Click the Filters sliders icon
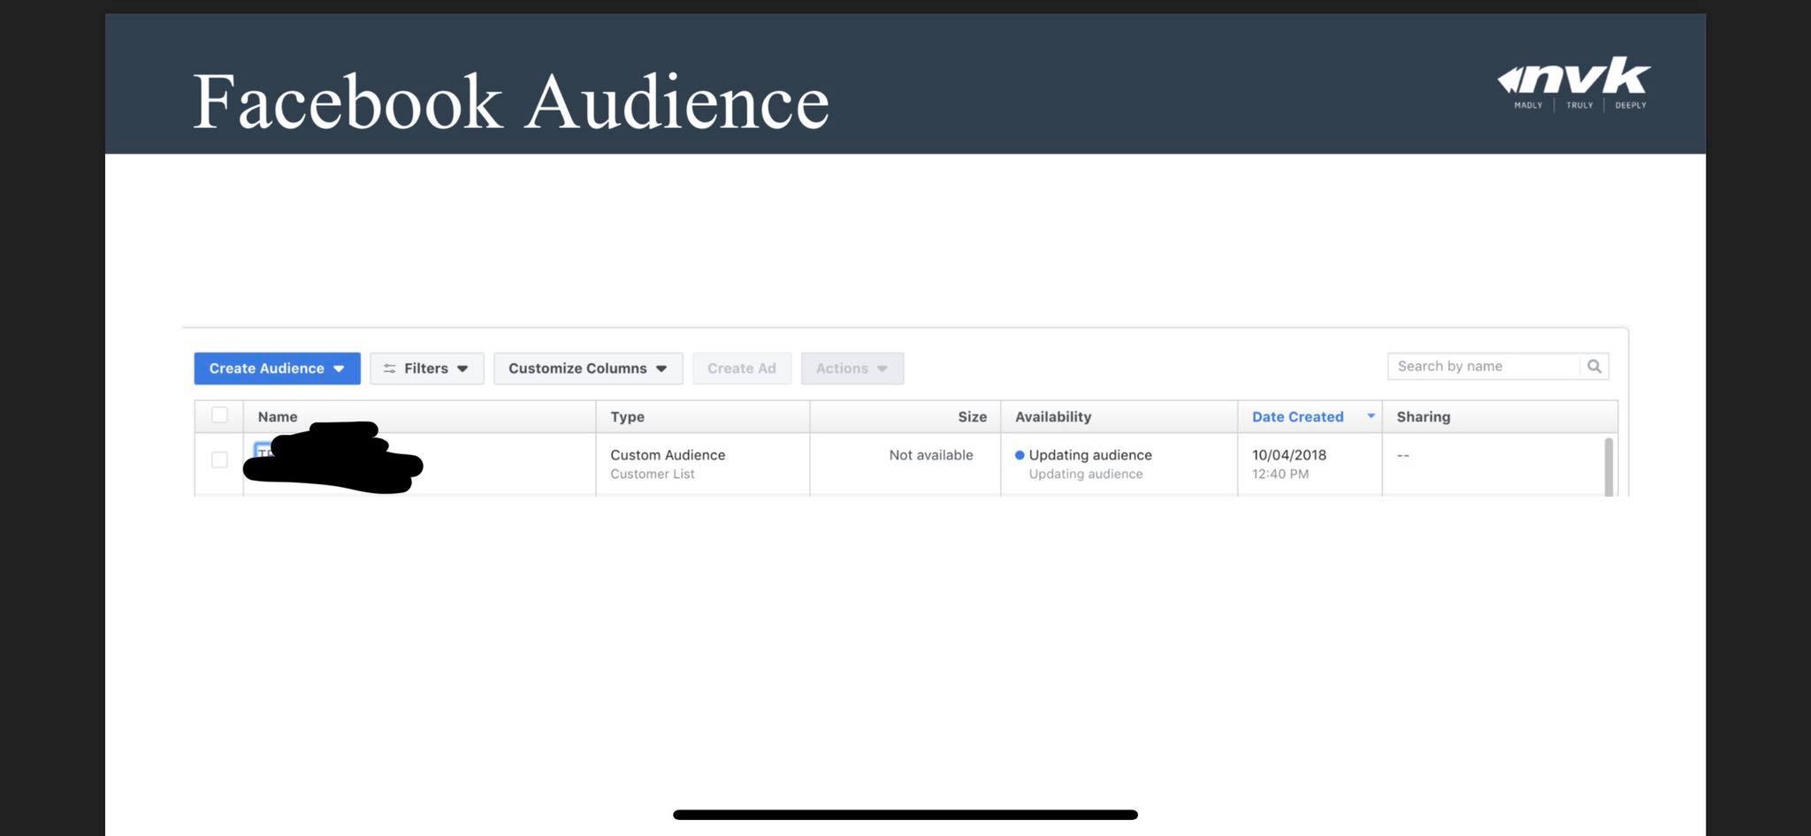The image size is (1811, 836). point(389,369)
